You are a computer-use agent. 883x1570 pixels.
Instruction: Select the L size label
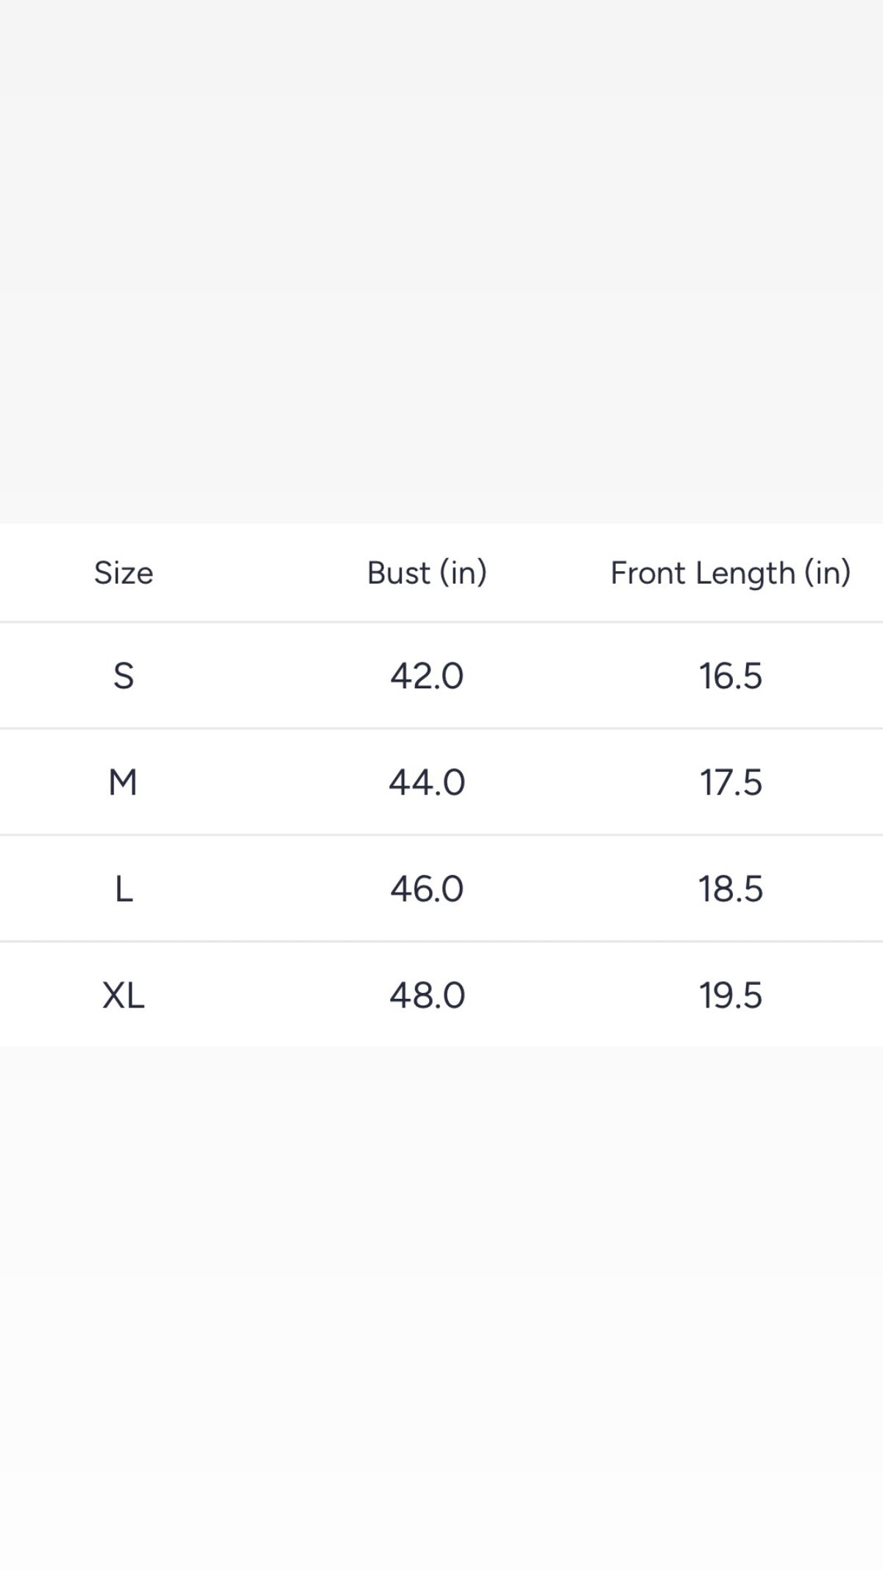point(124,888)
